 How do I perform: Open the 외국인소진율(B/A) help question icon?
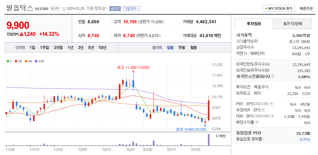[x=273, y=77]
